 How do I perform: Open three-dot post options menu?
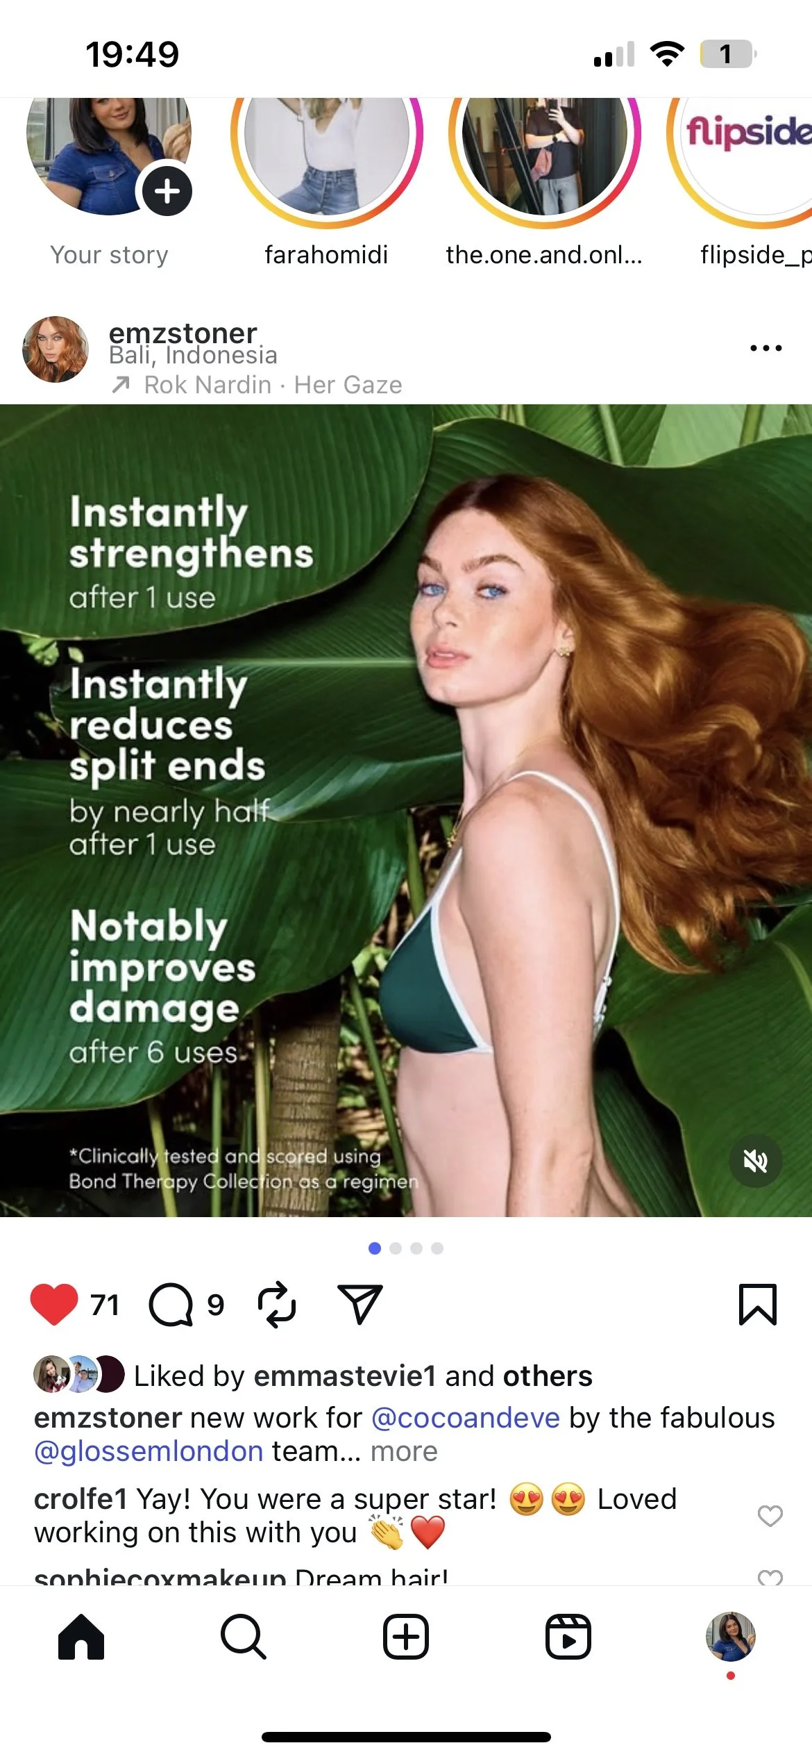pos(766,348)
